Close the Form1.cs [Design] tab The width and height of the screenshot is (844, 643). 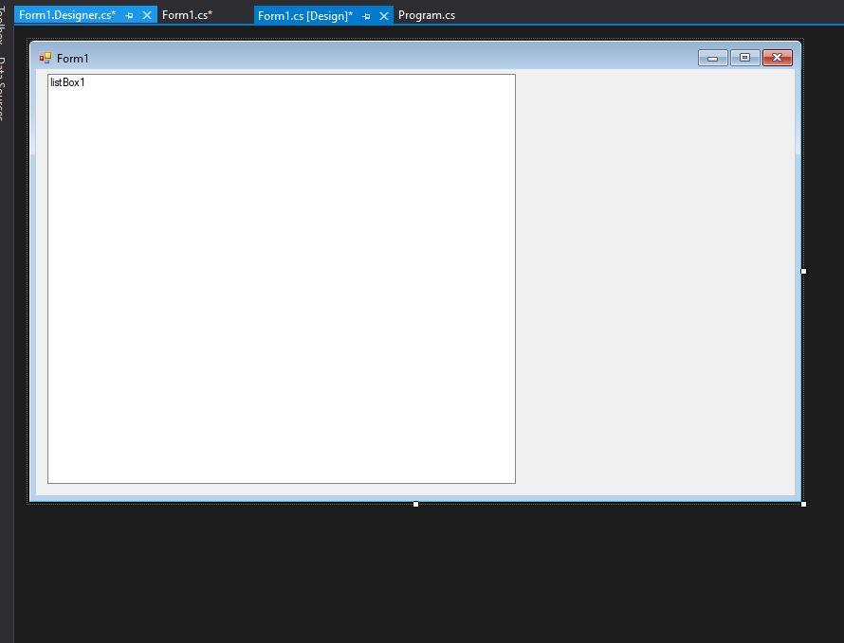point(383,15)
